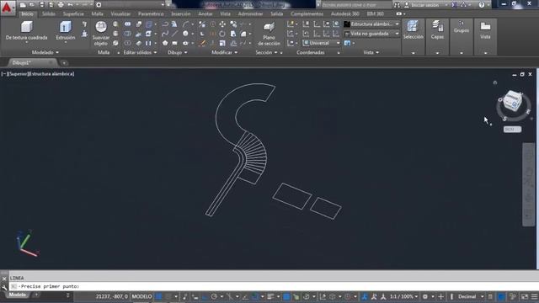Pick the Circle tool in Dibujo panel
The width and height of the screenshot is (539, 303).
click(185, 34)
